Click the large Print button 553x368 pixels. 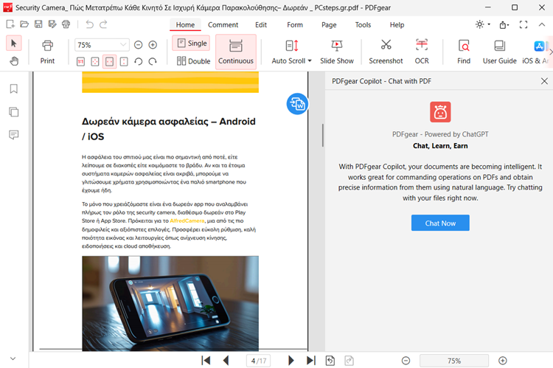(x=47, y=52)
